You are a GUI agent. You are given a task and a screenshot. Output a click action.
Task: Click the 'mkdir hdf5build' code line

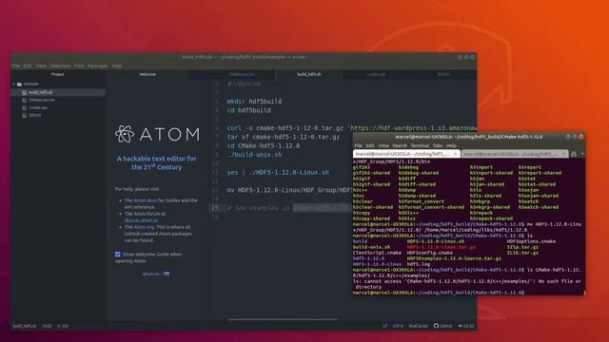(x=254, y=102)
